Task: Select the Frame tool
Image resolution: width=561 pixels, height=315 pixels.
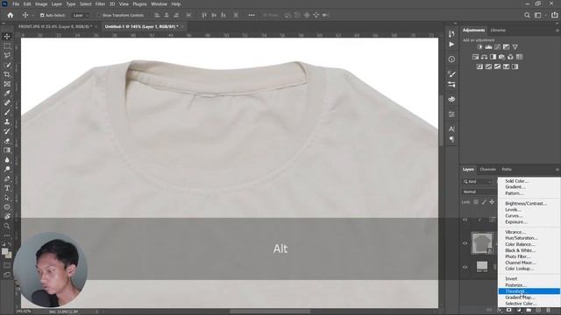Action: click(x=7, y=84)
